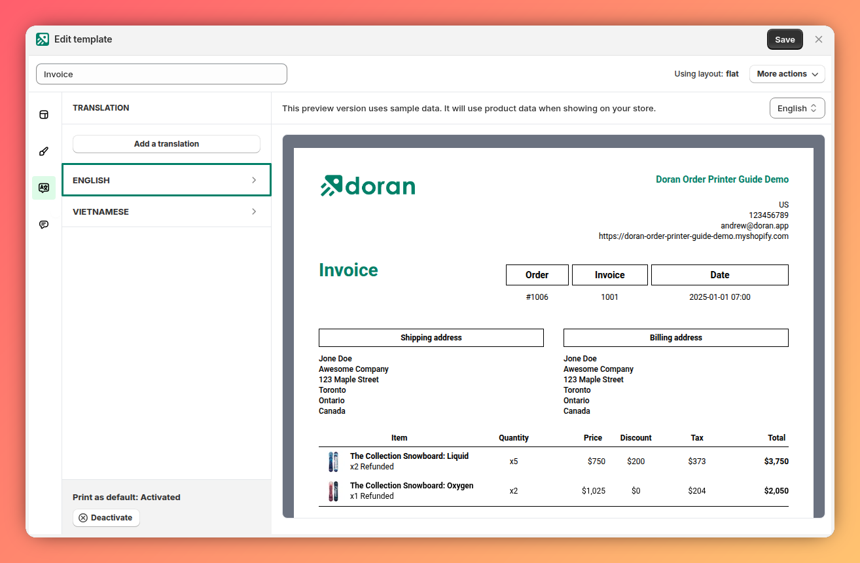This screenshot has width=860, height=563.
Task: Click the Liquid snowboard product thumbnail
Action: click(x=333, y=462)
